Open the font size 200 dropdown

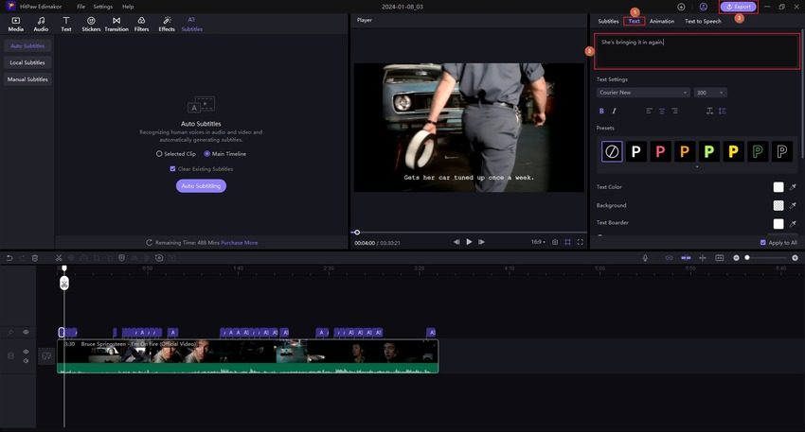(710, 93)
